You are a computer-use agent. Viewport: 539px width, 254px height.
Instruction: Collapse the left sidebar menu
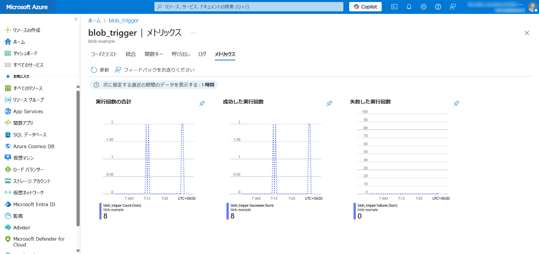76,19
